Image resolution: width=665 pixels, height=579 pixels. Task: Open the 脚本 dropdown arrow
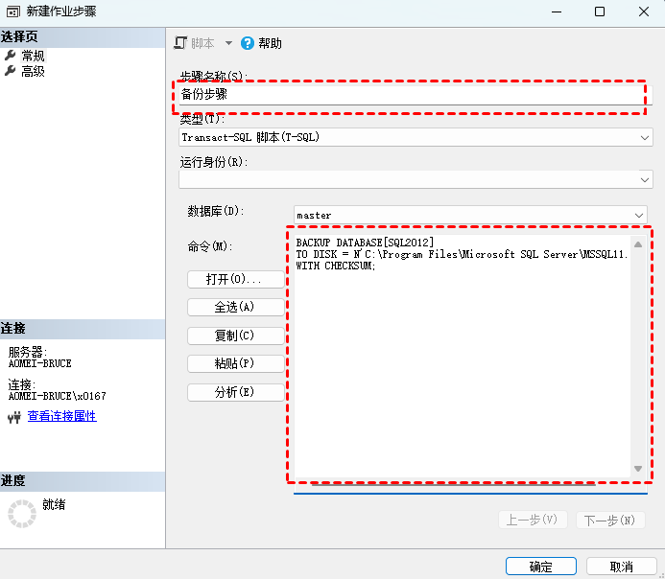228,43
